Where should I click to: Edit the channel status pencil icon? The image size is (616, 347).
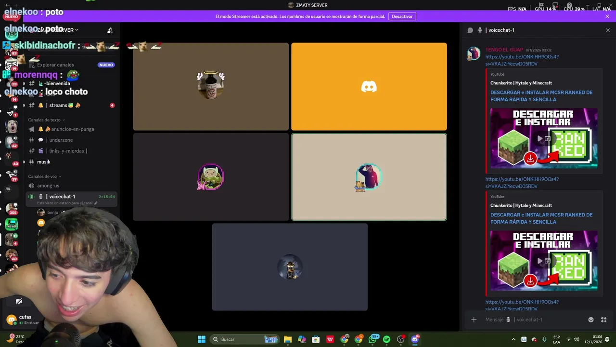pos(96,203)
